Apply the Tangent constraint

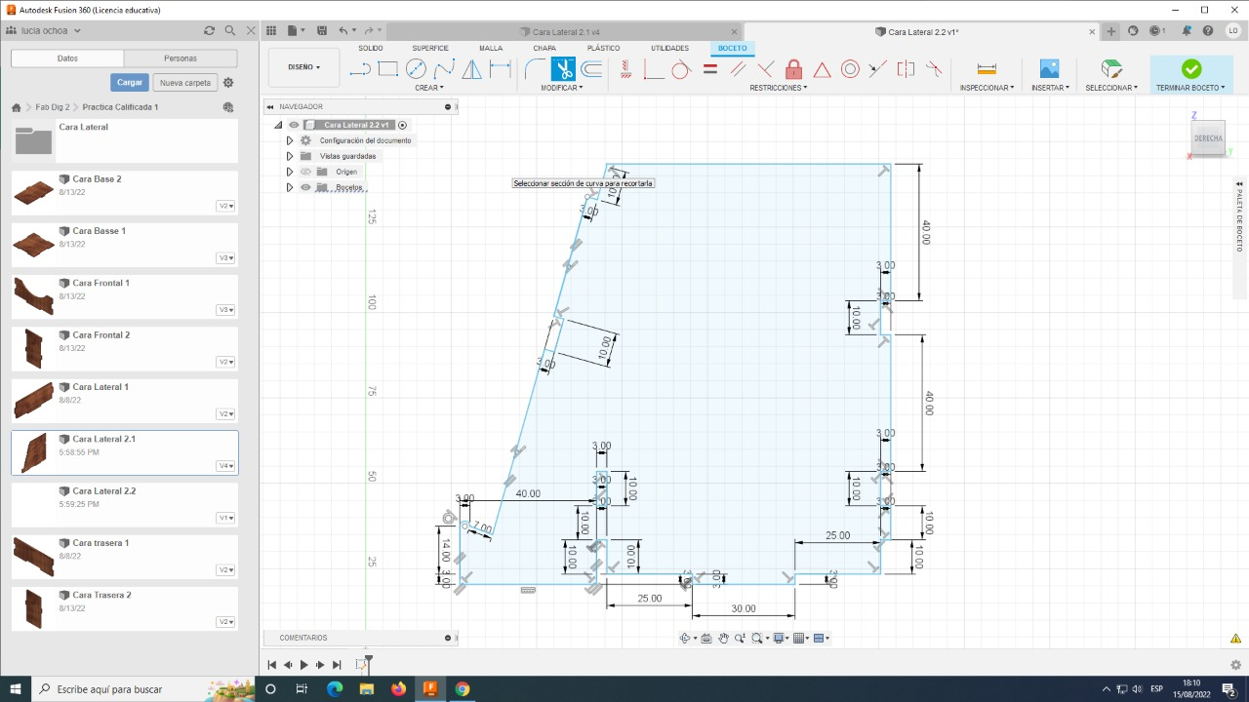[x=681, y=69]
